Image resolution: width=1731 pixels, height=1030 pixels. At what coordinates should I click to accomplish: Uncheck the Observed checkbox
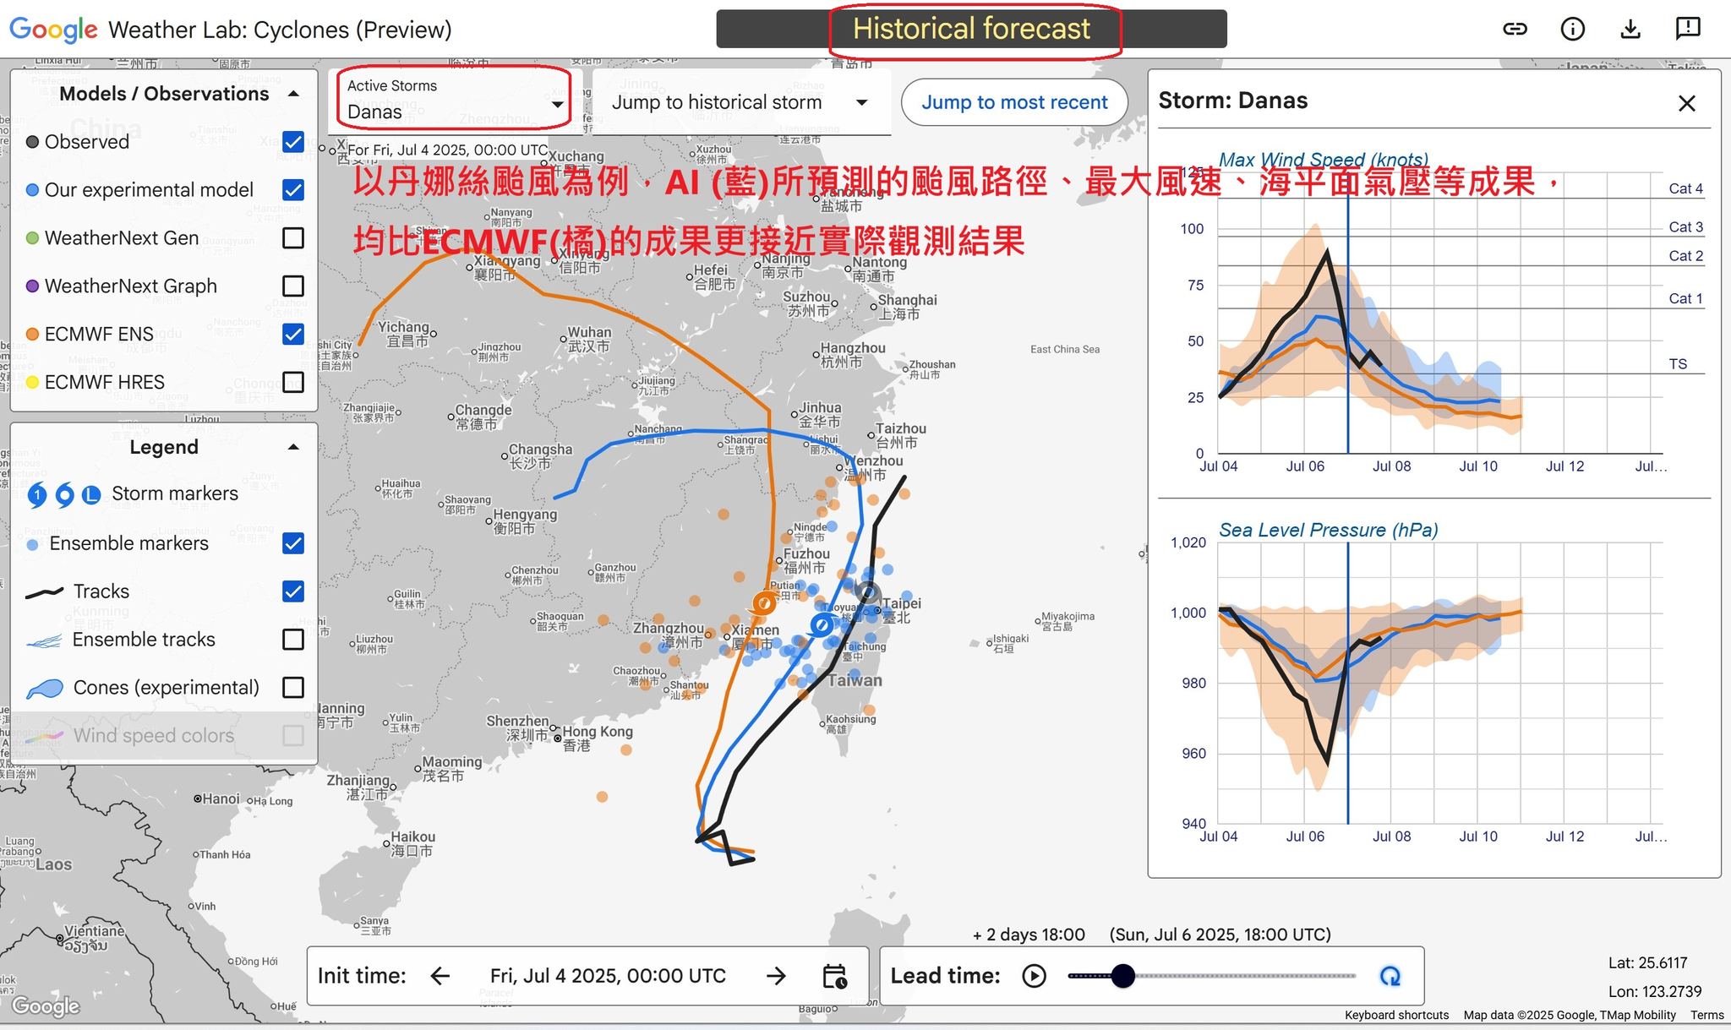pos(293,141)
